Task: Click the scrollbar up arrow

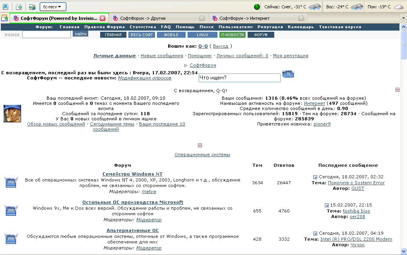Action: pos(404,27)
